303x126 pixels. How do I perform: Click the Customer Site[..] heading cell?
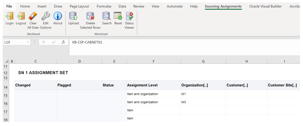pyautogui.click(x=284, y=85)
